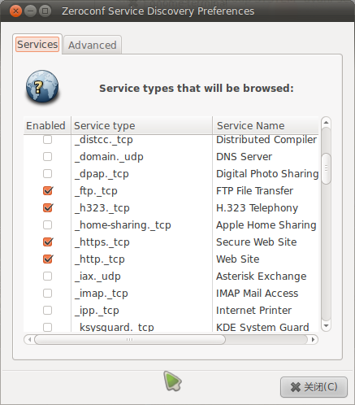Screen dimensions: 355x405
Task: Minimize the Zeroconf preferences window
Action: 30,11
